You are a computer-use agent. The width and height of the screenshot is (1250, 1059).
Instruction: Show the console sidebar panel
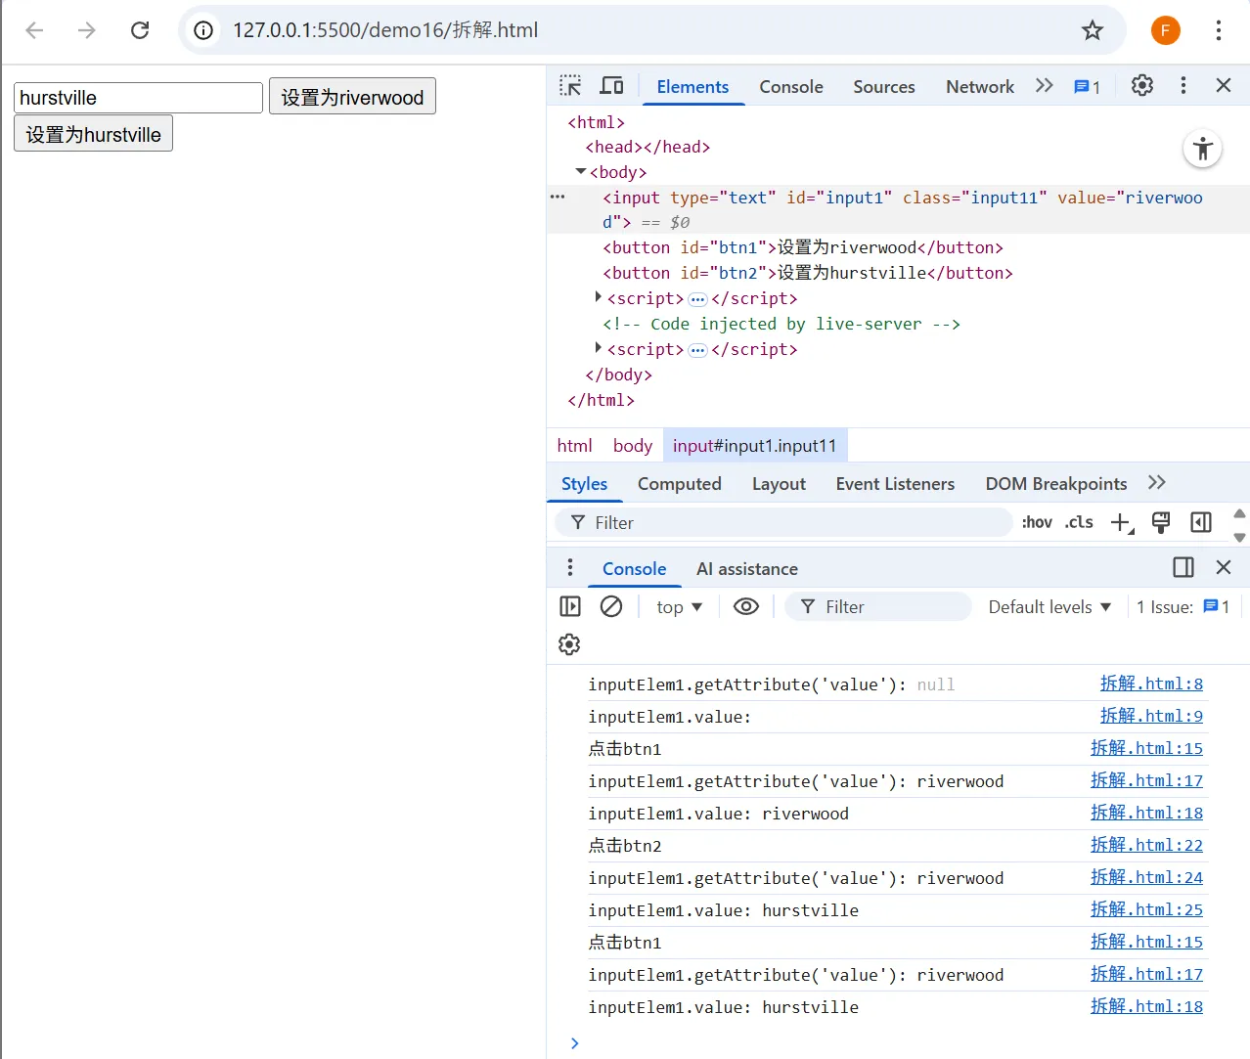click(x=570, y=607)
